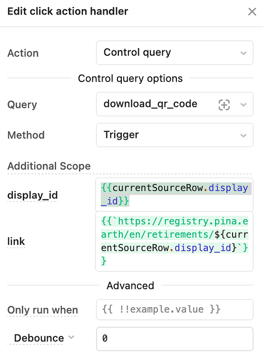Image resolution: width=263 pixels, height=363 pixels.
Task: Click the link scope key label
Action: coord(16,241)
